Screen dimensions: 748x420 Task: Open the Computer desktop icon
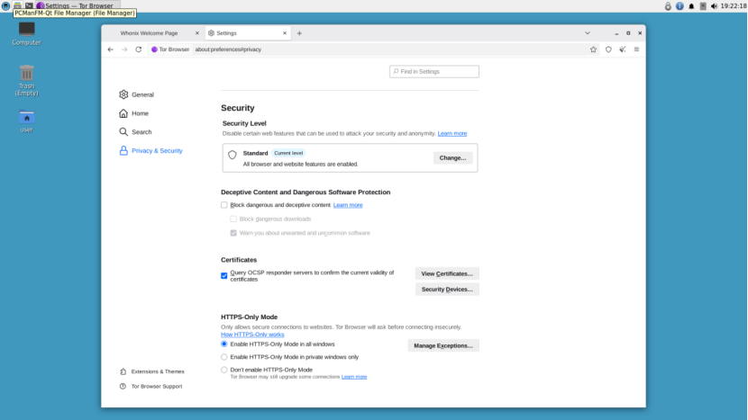pos(27,33)
